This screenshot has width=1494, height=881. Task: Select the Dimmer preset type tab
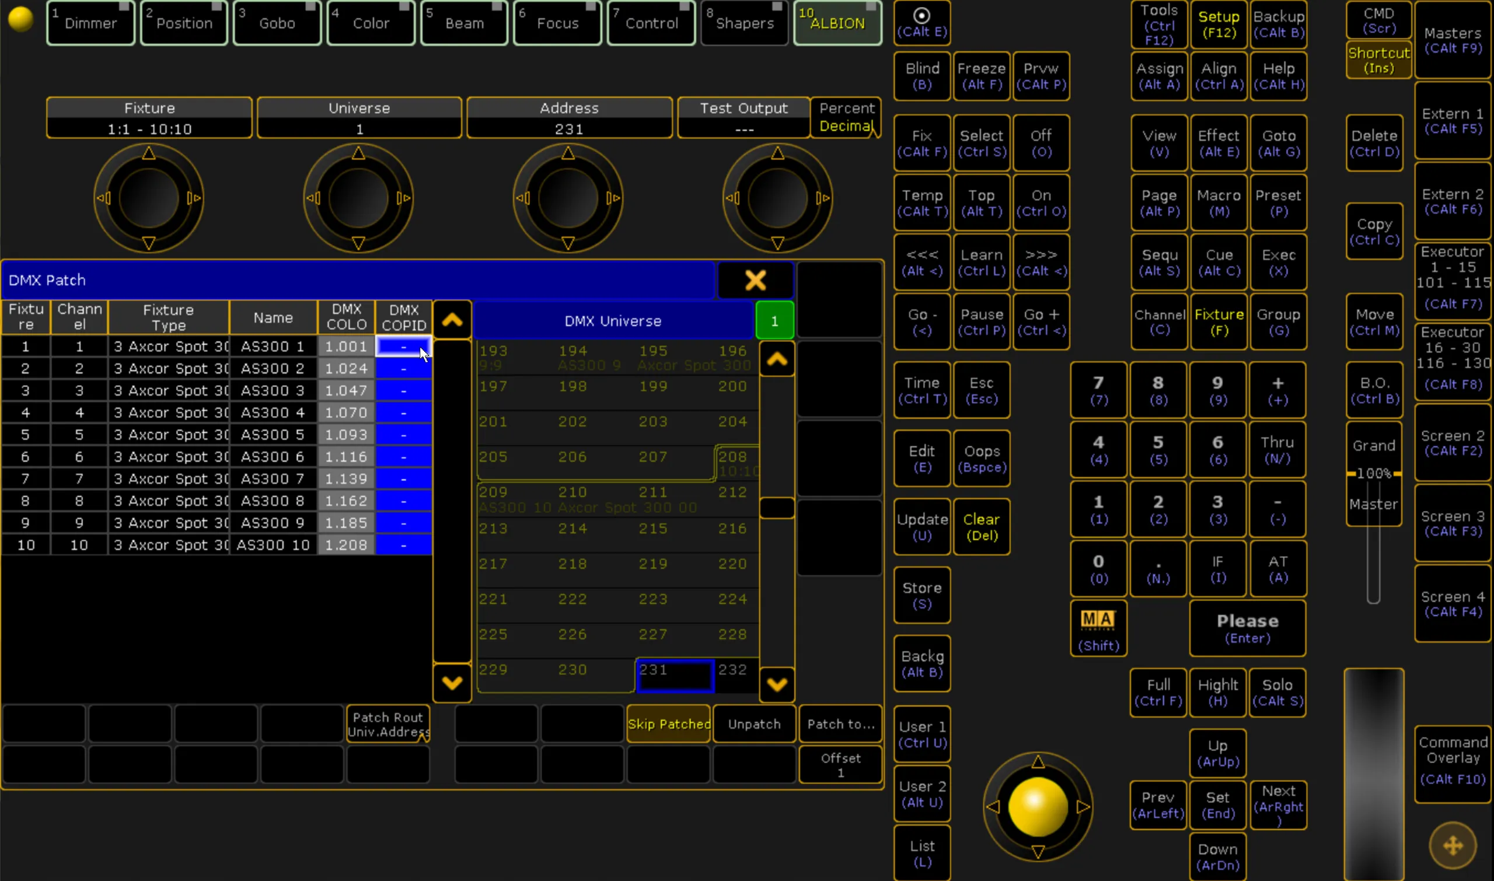tap(91, 23)
